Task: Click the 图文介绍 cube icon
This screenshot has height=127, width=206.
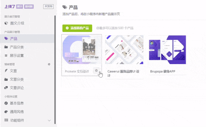Action: [6, 23]
